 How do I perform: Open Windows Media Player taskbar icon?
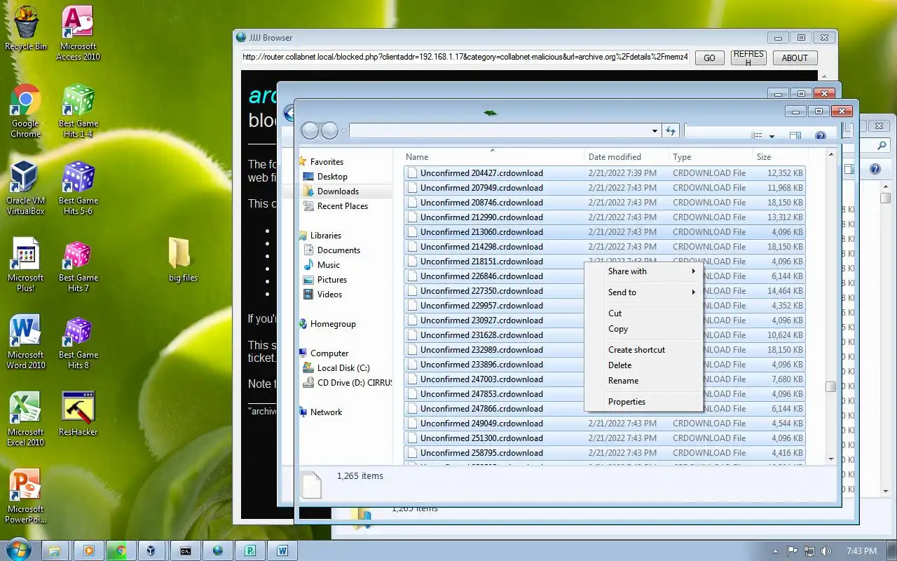tap(89, 550)
